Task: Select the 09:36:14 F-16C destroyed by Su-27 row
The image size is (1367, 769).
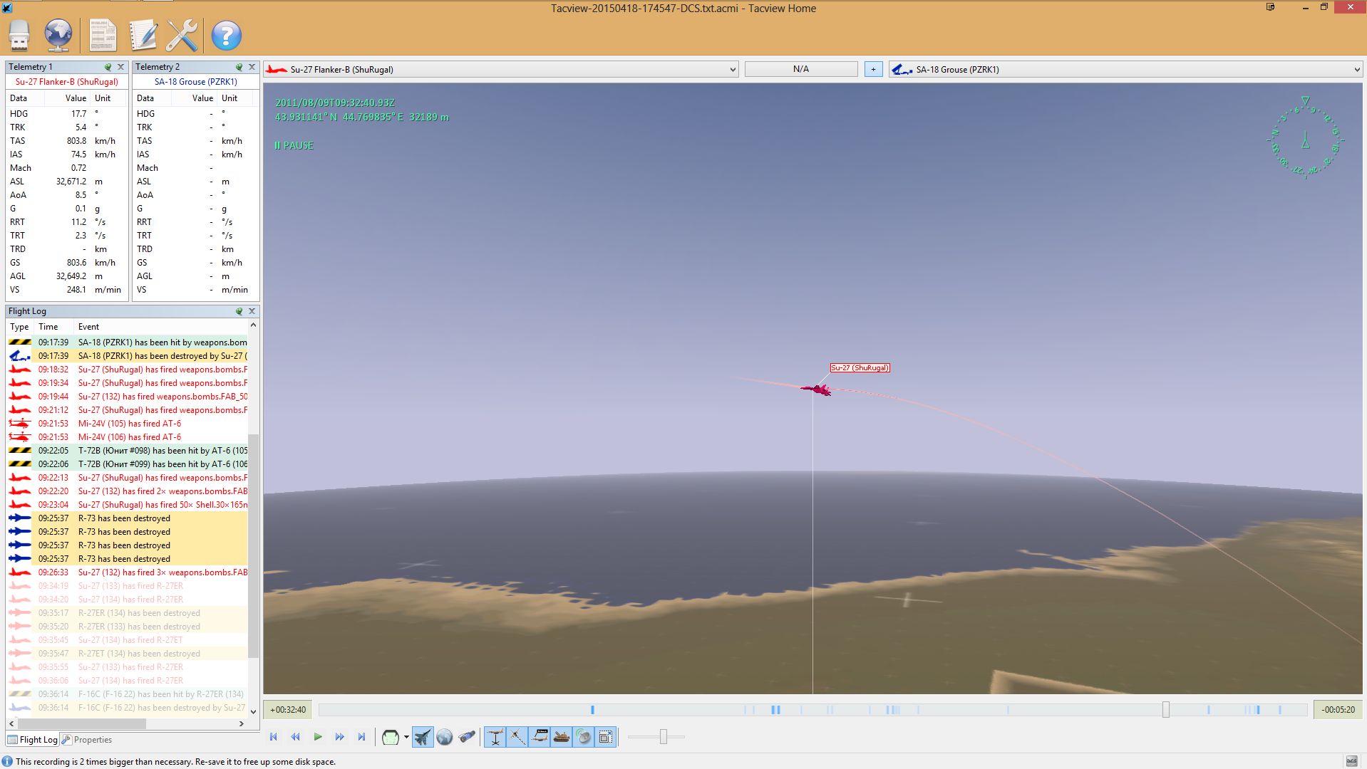Action: (x=128, y=708)
